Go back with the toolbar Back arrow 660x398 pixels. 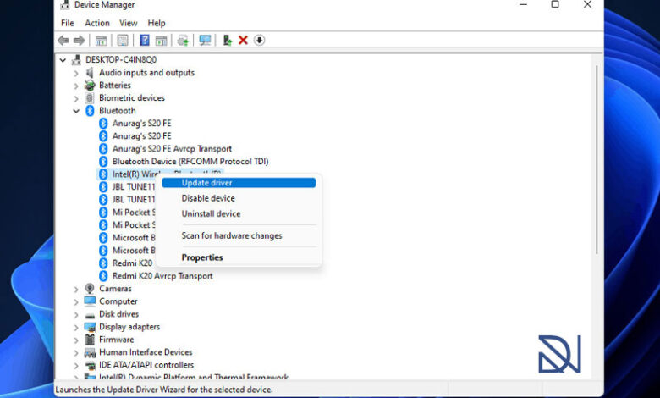[63, 41]
